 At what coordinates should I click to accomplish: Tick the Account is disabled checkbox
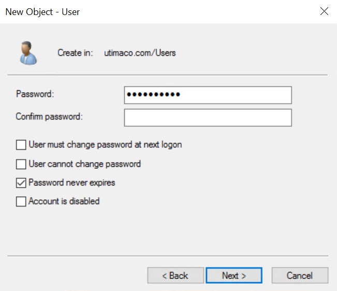click(x=21, y=201)
